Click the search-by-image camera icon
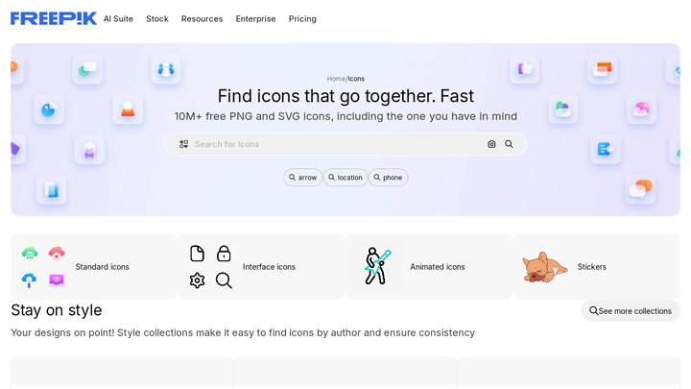691x389 pixels. point(491,144)
